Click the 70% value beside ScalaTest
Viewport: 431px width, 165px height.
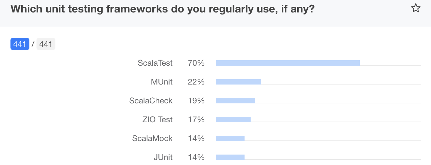196,63
